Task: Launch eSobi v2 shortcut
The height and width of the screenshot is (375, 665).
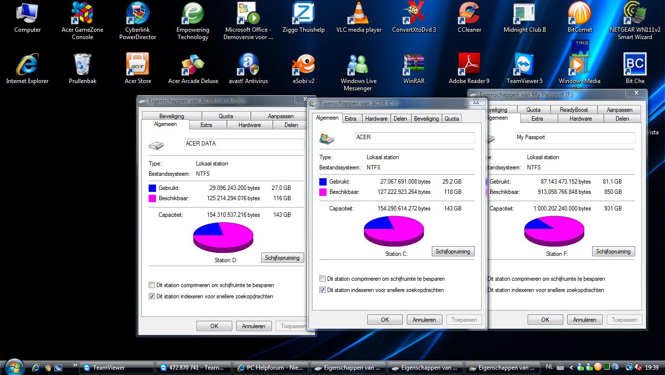Action: pyautogui.click(x=303, y=69)
